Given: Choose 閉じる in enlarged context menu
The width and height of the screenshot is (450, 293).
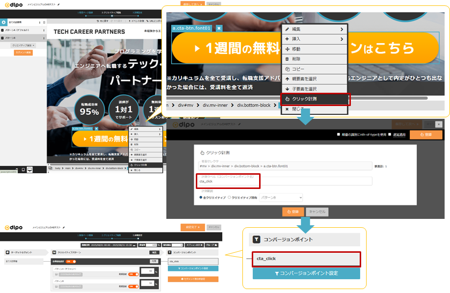Looking at the screenshot, I should coord(315,109).
